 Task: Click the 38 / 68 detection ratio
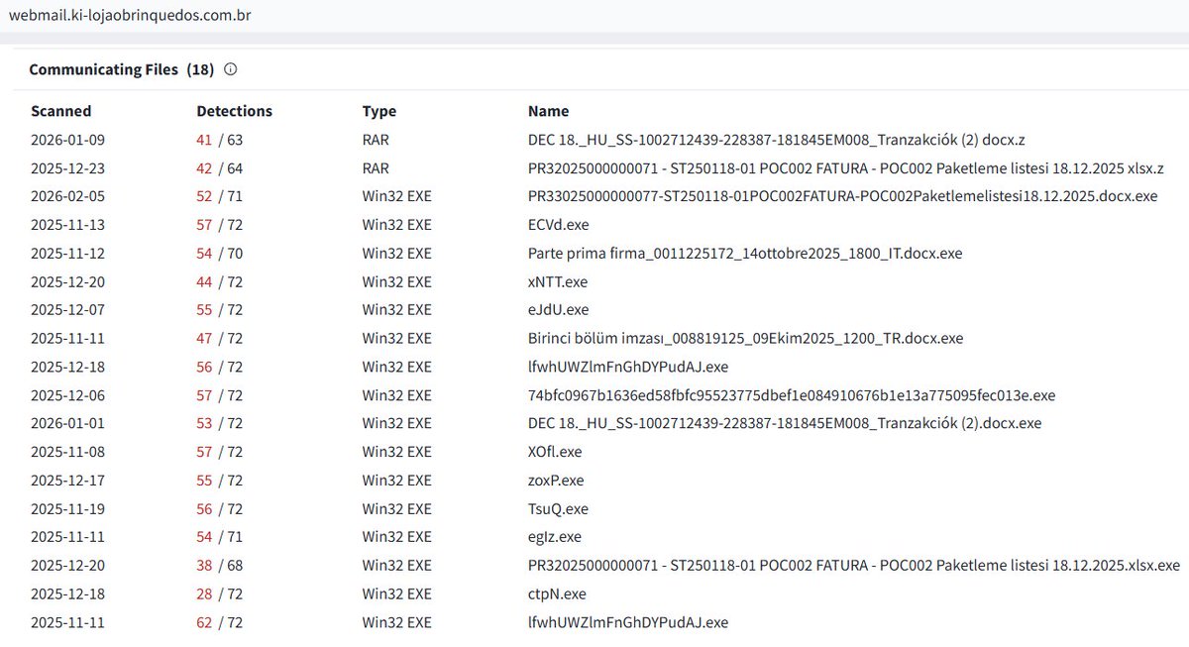(219, 566)
